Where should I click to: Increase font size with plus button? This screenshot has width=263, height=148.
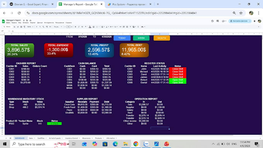coord(72,27)
